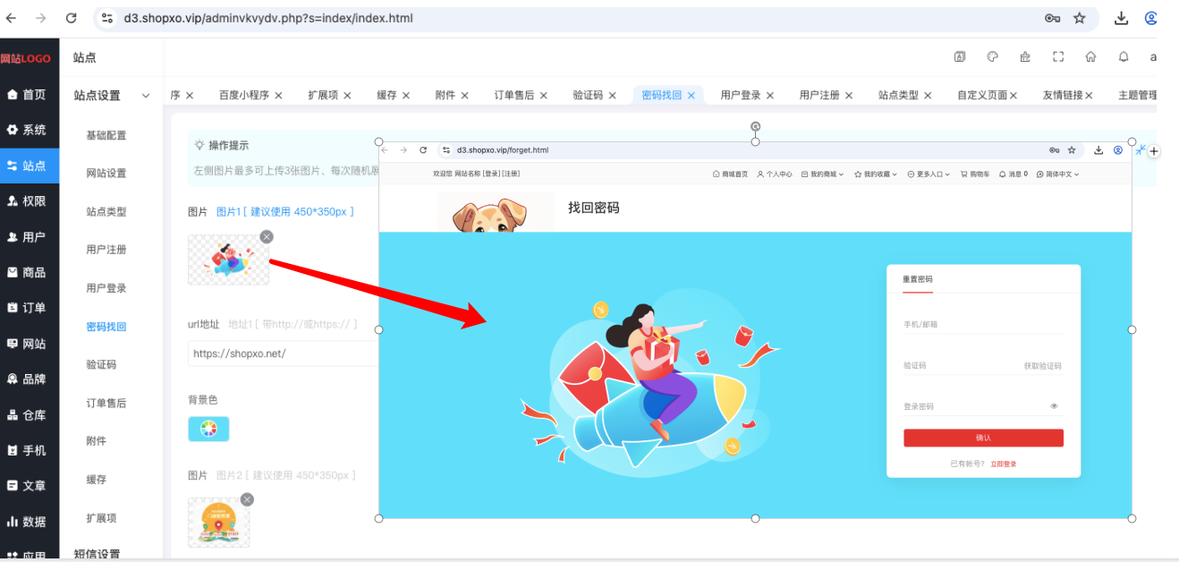Open the 背景色 color picker swatch
The image size is (1179, 562).
(x=208, y=429)
